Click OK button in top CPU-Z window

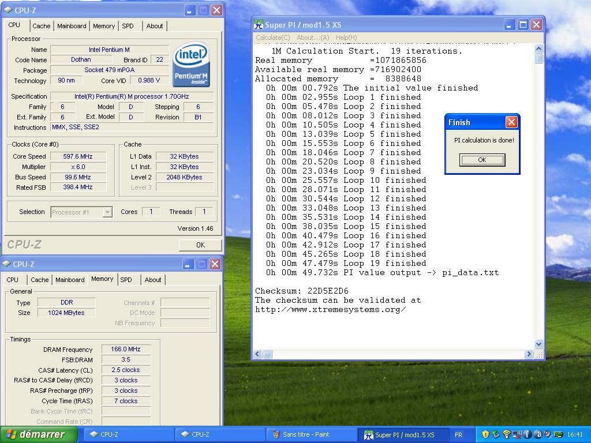pos(200,245)
